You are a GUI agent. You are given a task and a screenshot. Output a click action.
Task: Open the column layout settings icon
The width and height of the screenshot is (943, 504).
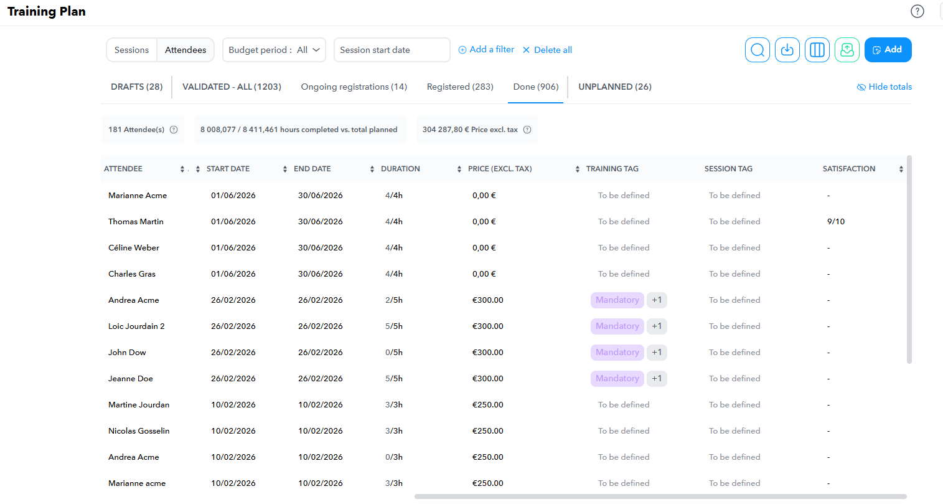(x=817, y=50)
